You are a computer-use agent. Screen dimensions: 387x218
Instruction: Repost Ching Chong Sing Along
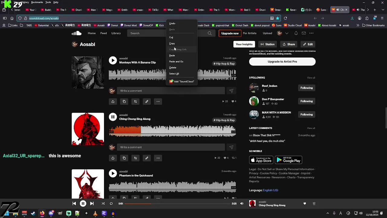135,158
